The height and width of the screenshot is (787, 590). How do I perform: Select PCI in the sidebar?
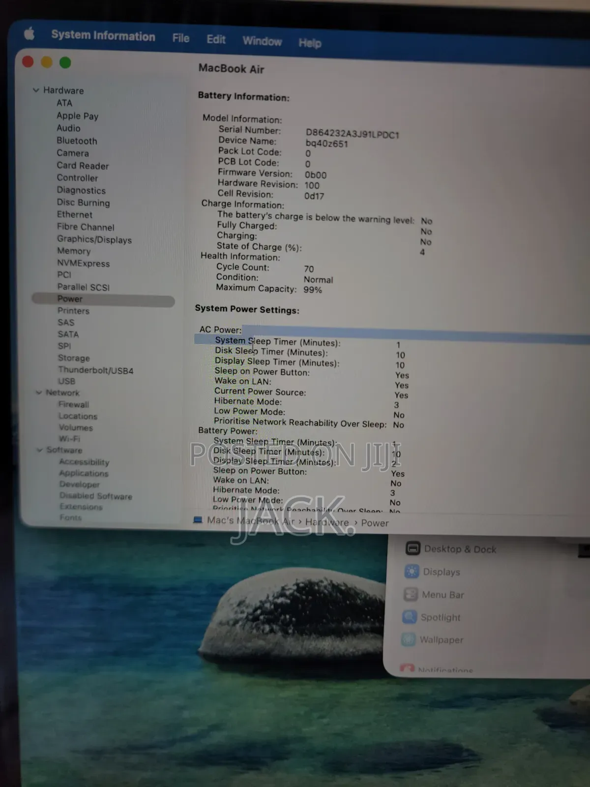pyautogui.click(x=64, y=274)
